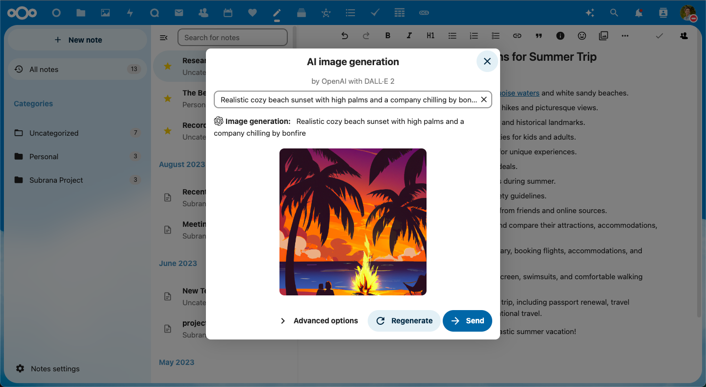
Task: Open the Calendar app in top bar
Action: (228, 13)
